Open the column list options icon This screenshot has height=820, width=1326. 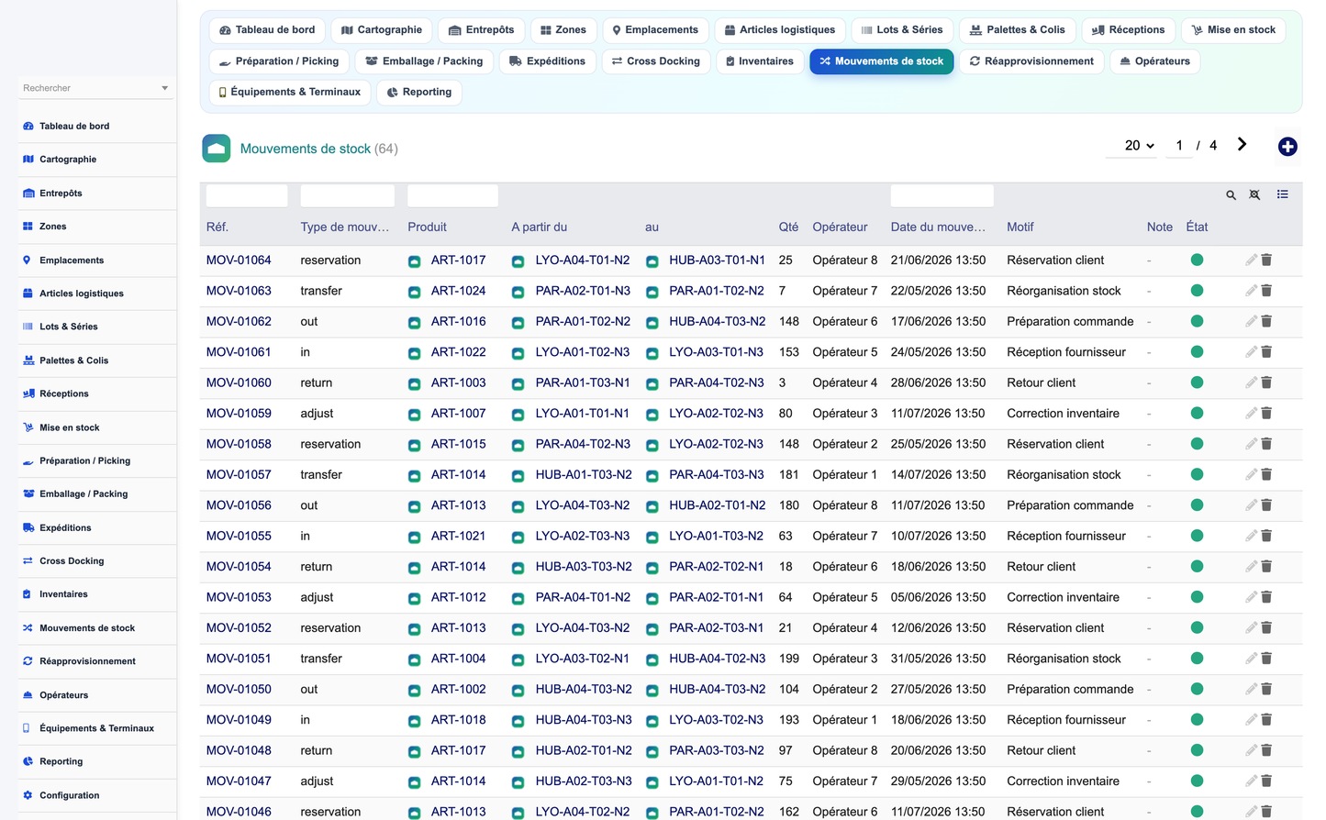1282,194
